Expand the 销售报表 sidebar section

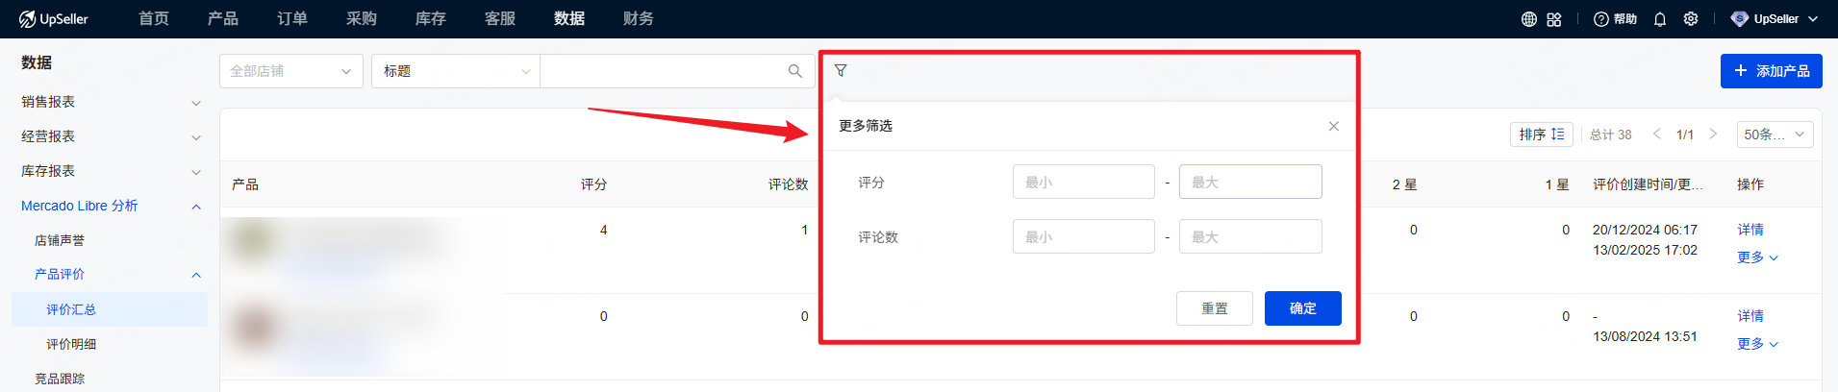[111, 102]
